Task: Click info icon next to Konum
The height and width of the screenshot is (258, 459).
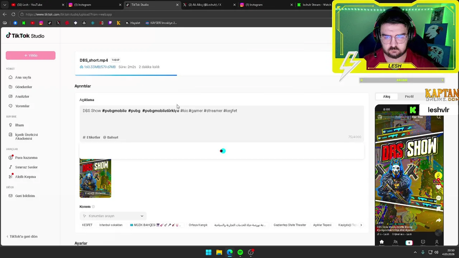Action: click(93, 207)
